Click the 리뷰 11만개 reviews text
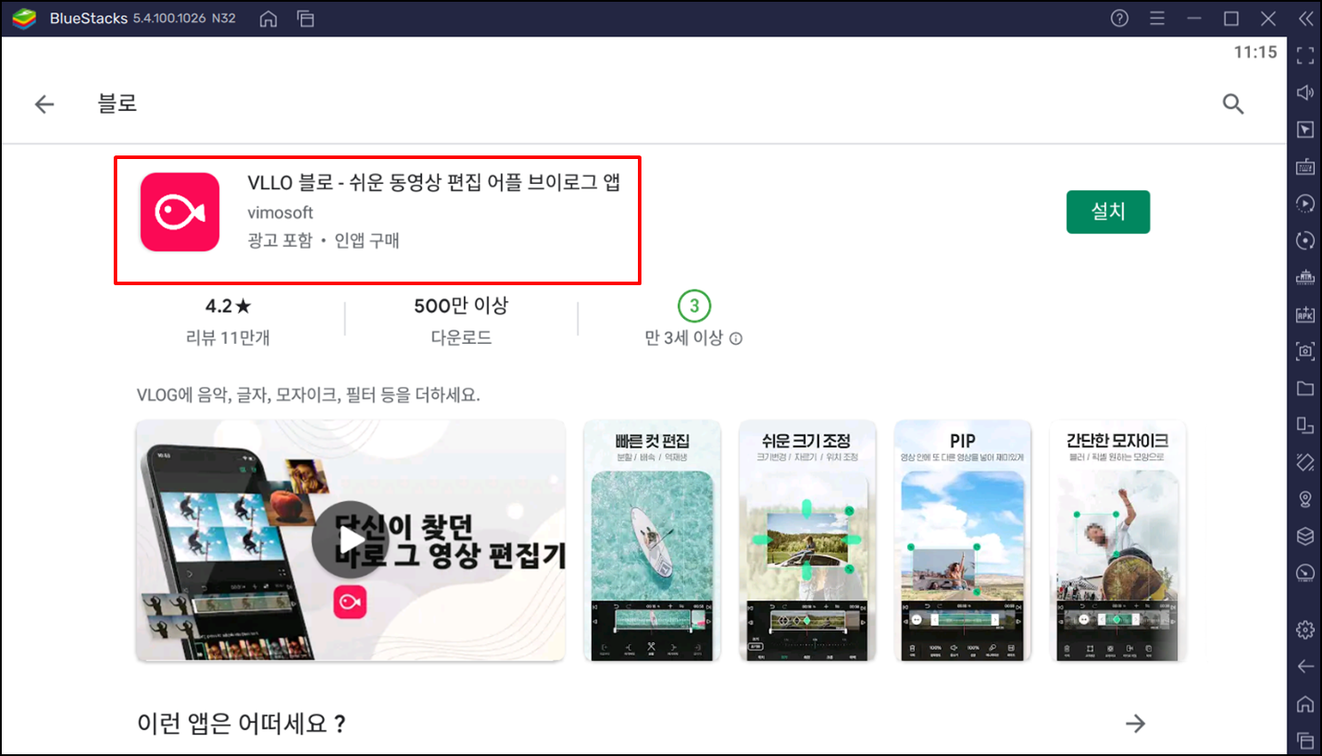Screen dimensions: 1322x756 [x=227, y=338]
